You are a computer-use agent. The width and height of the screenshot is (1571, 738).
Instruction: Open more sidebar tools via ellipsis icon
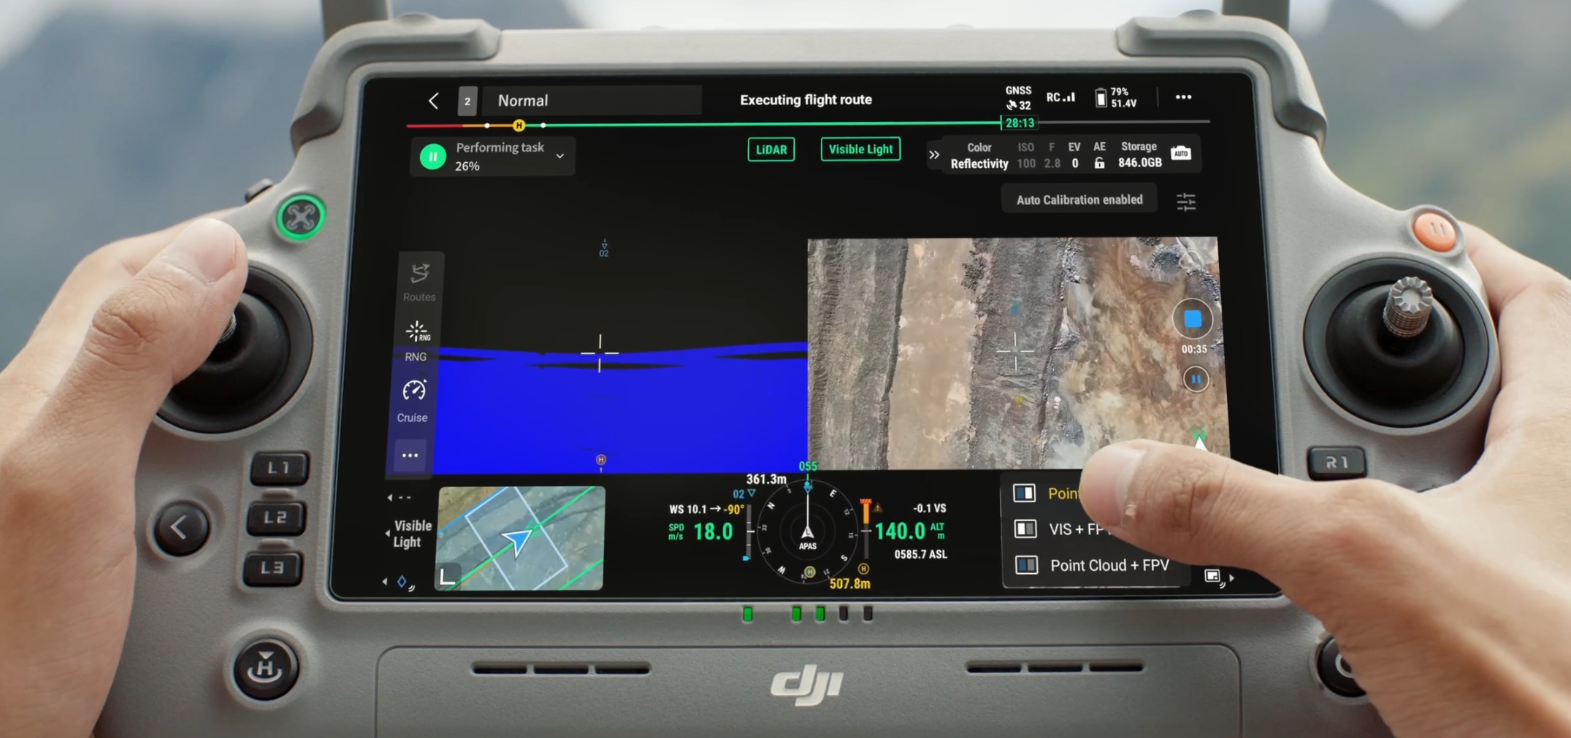410,455
